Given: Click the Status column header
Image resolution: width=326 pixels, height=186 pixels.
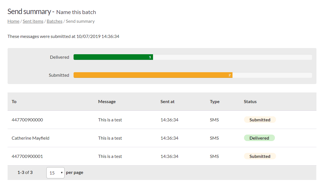Looking at the screenshot, I should click(x=250, y=101).
